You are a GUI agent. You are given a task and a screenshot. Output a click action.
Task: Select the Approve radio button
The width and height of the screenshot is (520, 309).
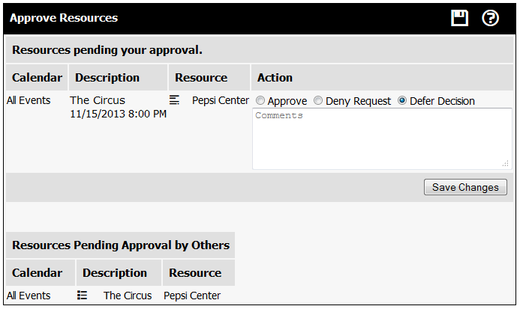[x=260, y=100]
